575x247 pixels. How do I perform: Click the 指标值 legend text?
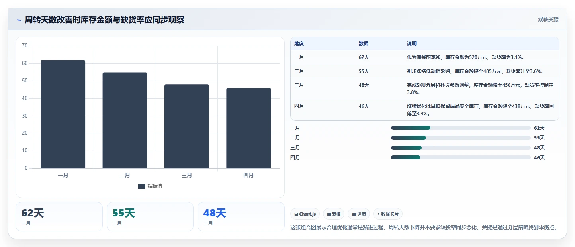(x=155, y=186)
